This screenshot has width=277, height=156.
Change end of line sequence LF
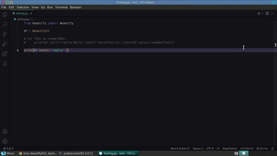click(x=218, y=149)
